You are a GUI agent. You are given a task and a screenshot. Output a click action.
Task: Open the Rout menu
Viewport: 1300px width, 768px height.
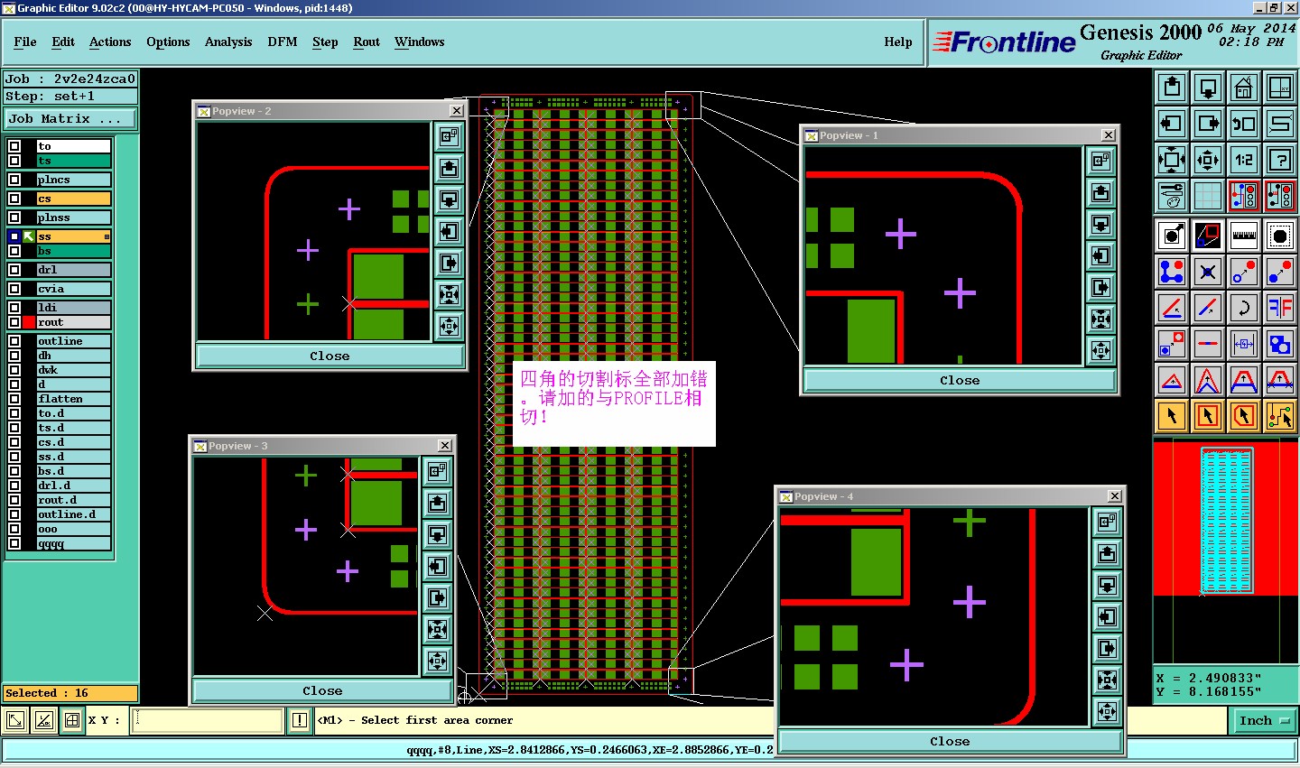367,42
